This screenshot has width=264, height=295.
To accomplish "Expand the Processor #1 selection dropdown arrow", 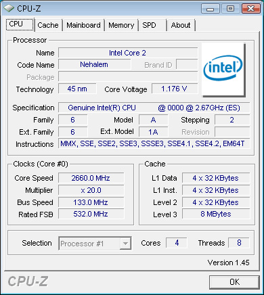I will tap(125, 244).
